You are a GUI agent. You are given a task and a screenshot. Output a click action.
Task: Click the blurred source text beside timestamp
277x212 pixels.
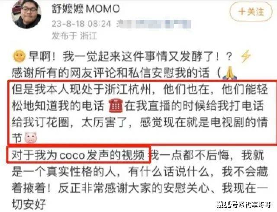(x=154, y=24)
